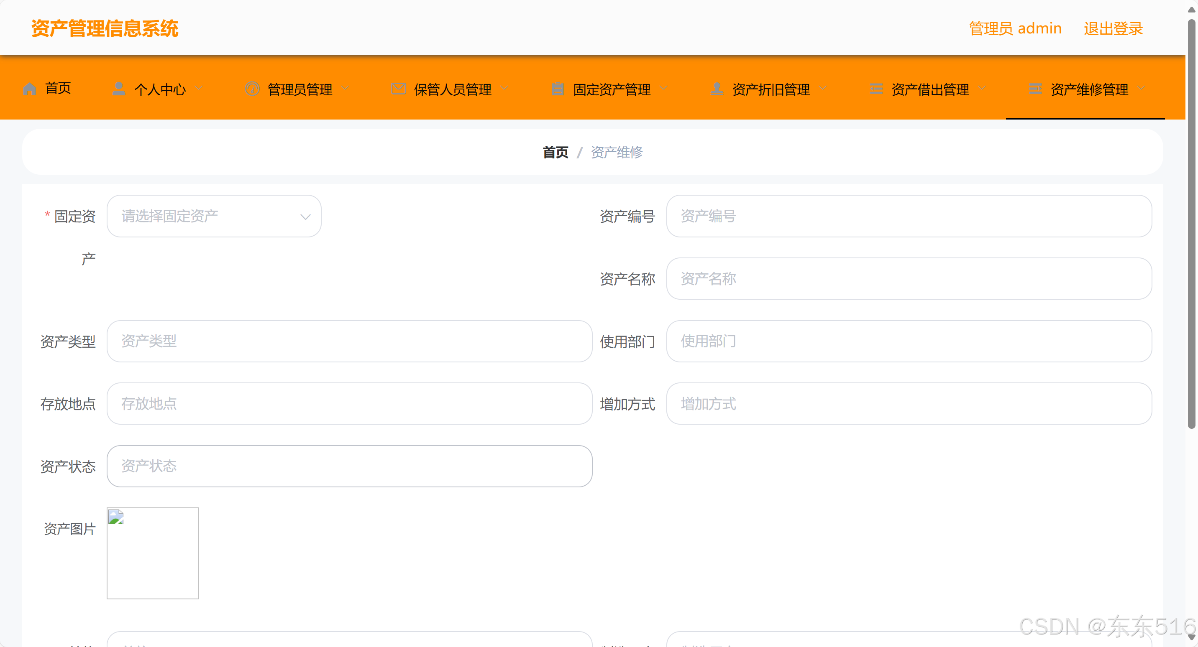The width and height of the screenshot is (1198, 647).
Task: Expand the 固定资产管理 menu chevron
Action: (x=664, y=88)
